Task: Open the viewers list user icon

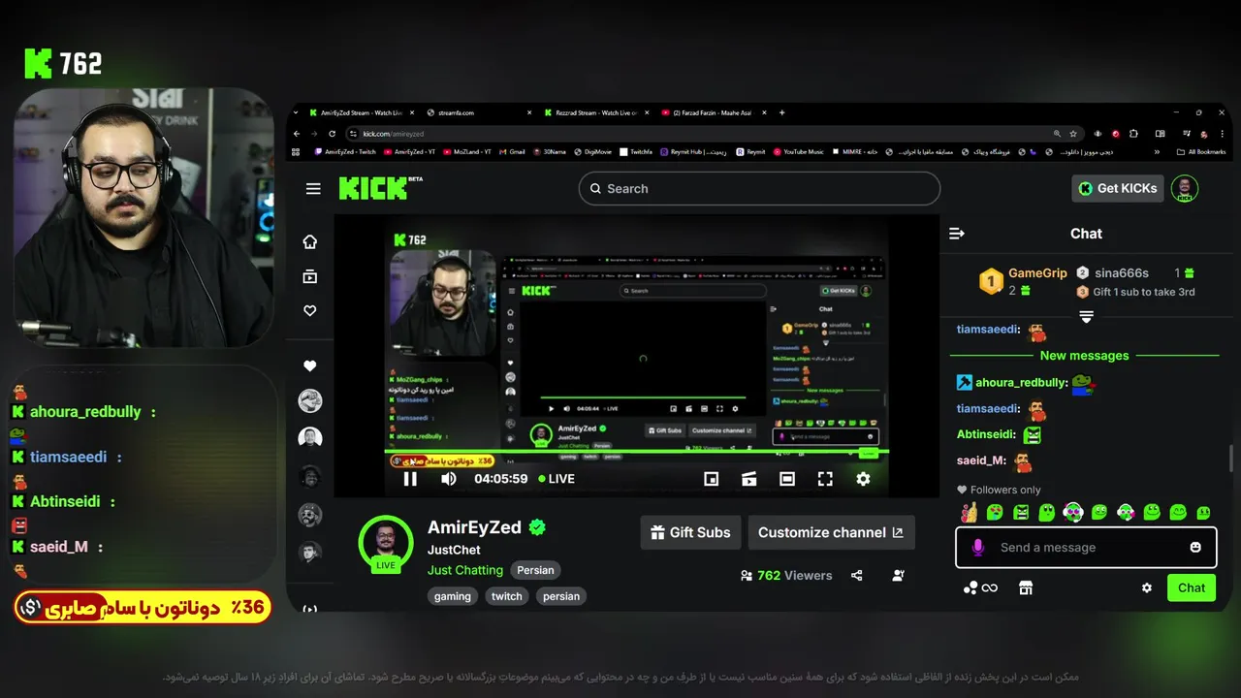Action: tap(898, 575)
